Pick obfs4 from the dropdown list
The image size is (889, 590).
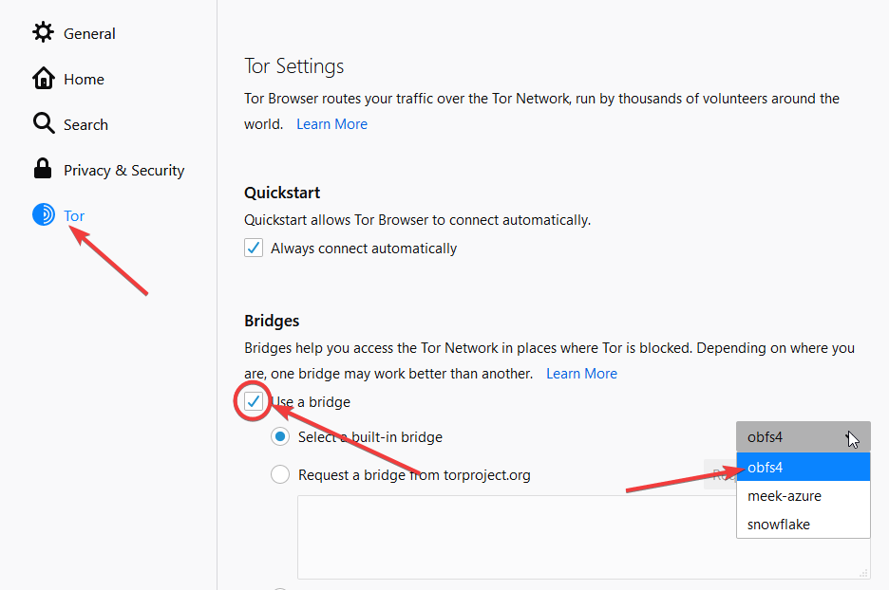[803, 467]
